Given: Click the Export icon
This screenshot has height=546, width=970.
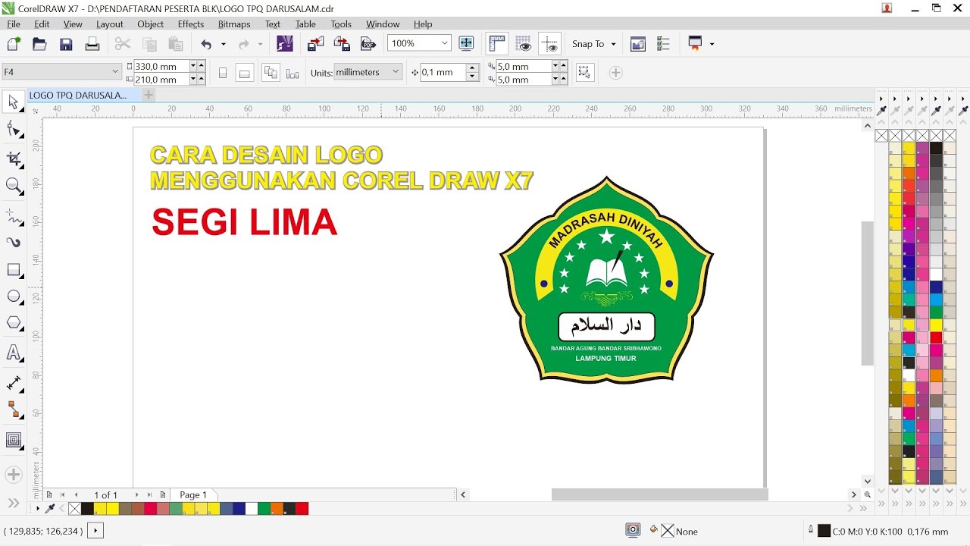Looking at the screenshot, I should (x=342, y=44).
